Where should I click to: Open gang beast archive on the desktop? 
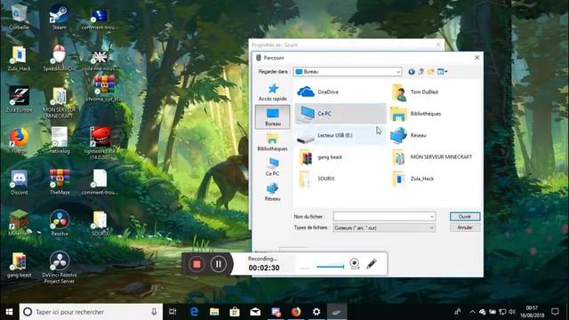tap(19, 265)
